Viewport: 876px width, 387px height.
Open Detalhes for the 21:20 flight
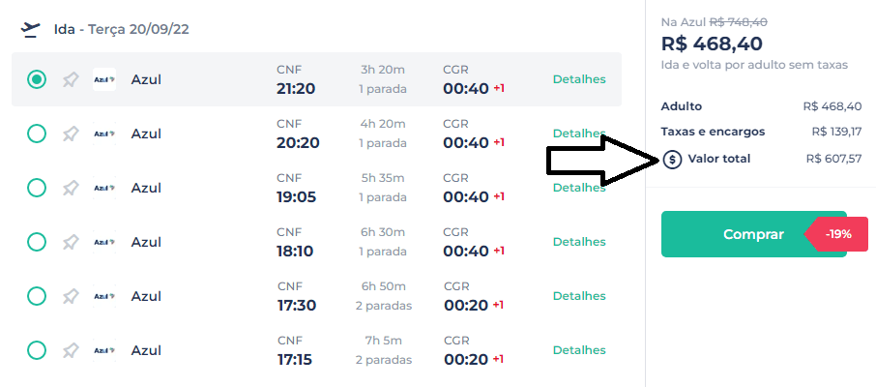pyautogui.click(x=579, y=79)
